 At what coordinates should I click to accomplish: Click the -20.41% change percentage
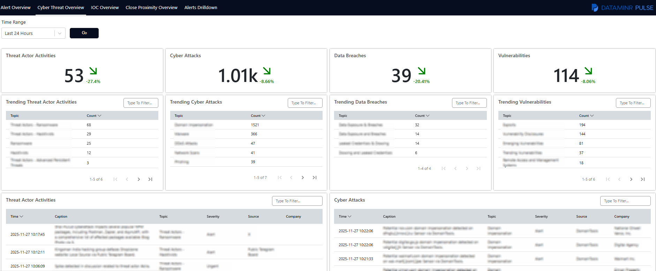[422, 82]
